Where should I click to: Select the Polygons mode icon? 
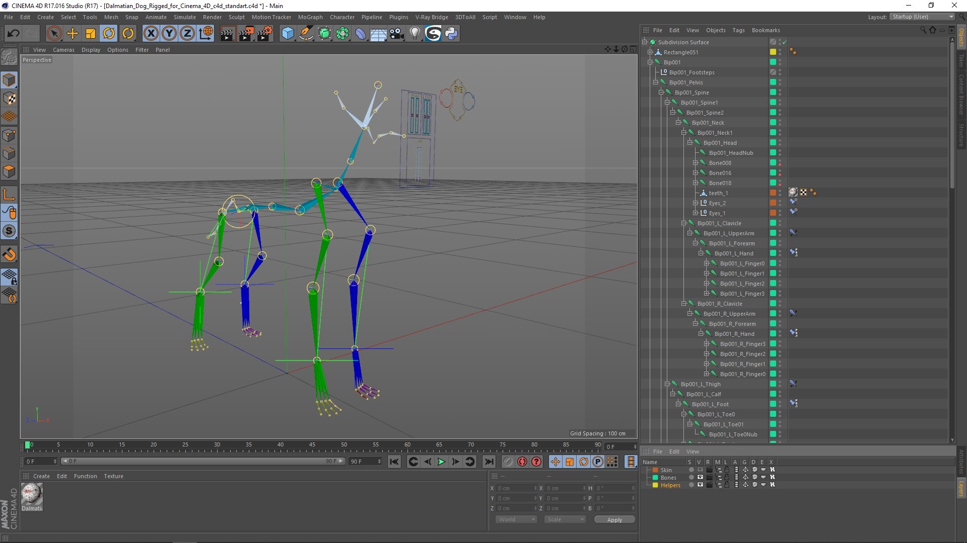pyautogui.click(x=9, y=171)
